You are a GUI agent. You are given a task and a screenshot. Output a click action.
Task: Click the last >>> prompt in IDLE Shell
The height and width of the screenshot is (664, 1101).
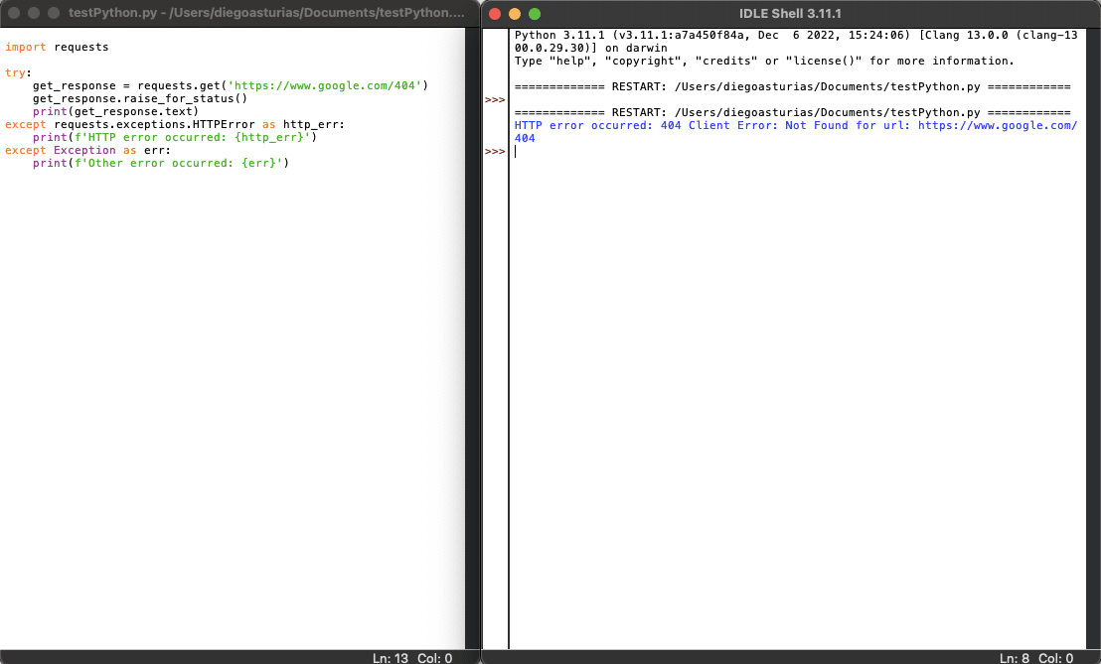(x=495, y=152)
